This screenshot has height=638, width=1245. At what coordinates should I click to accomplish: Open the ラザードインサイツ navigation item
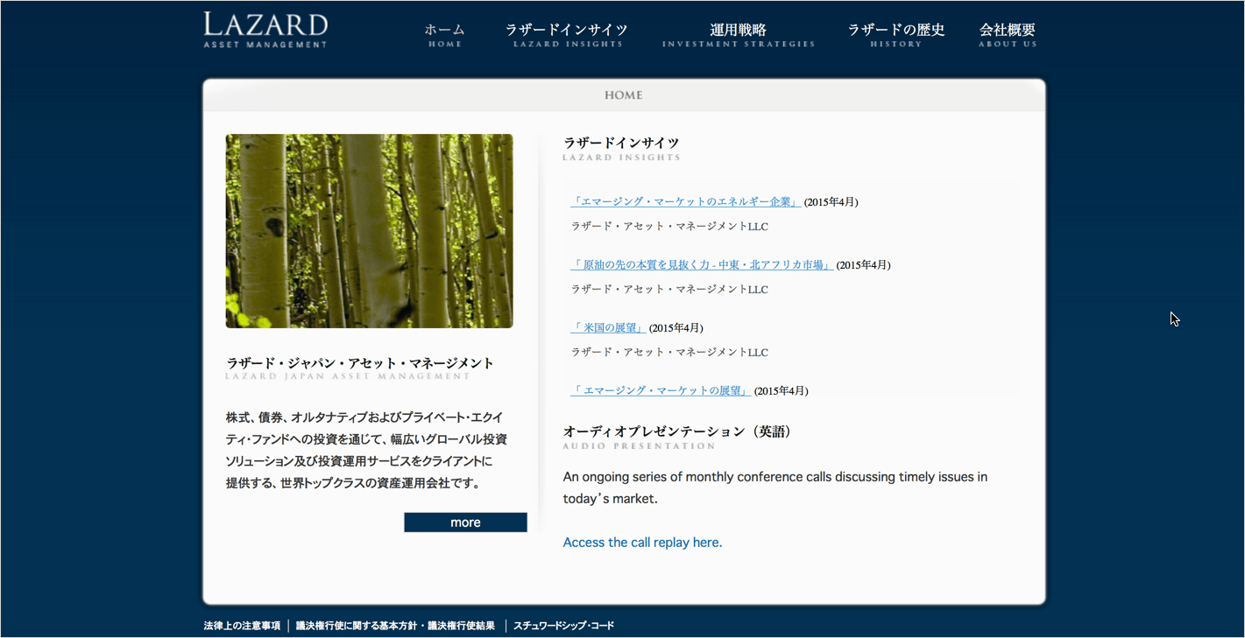pyautogui.click(x=566, y=32)
